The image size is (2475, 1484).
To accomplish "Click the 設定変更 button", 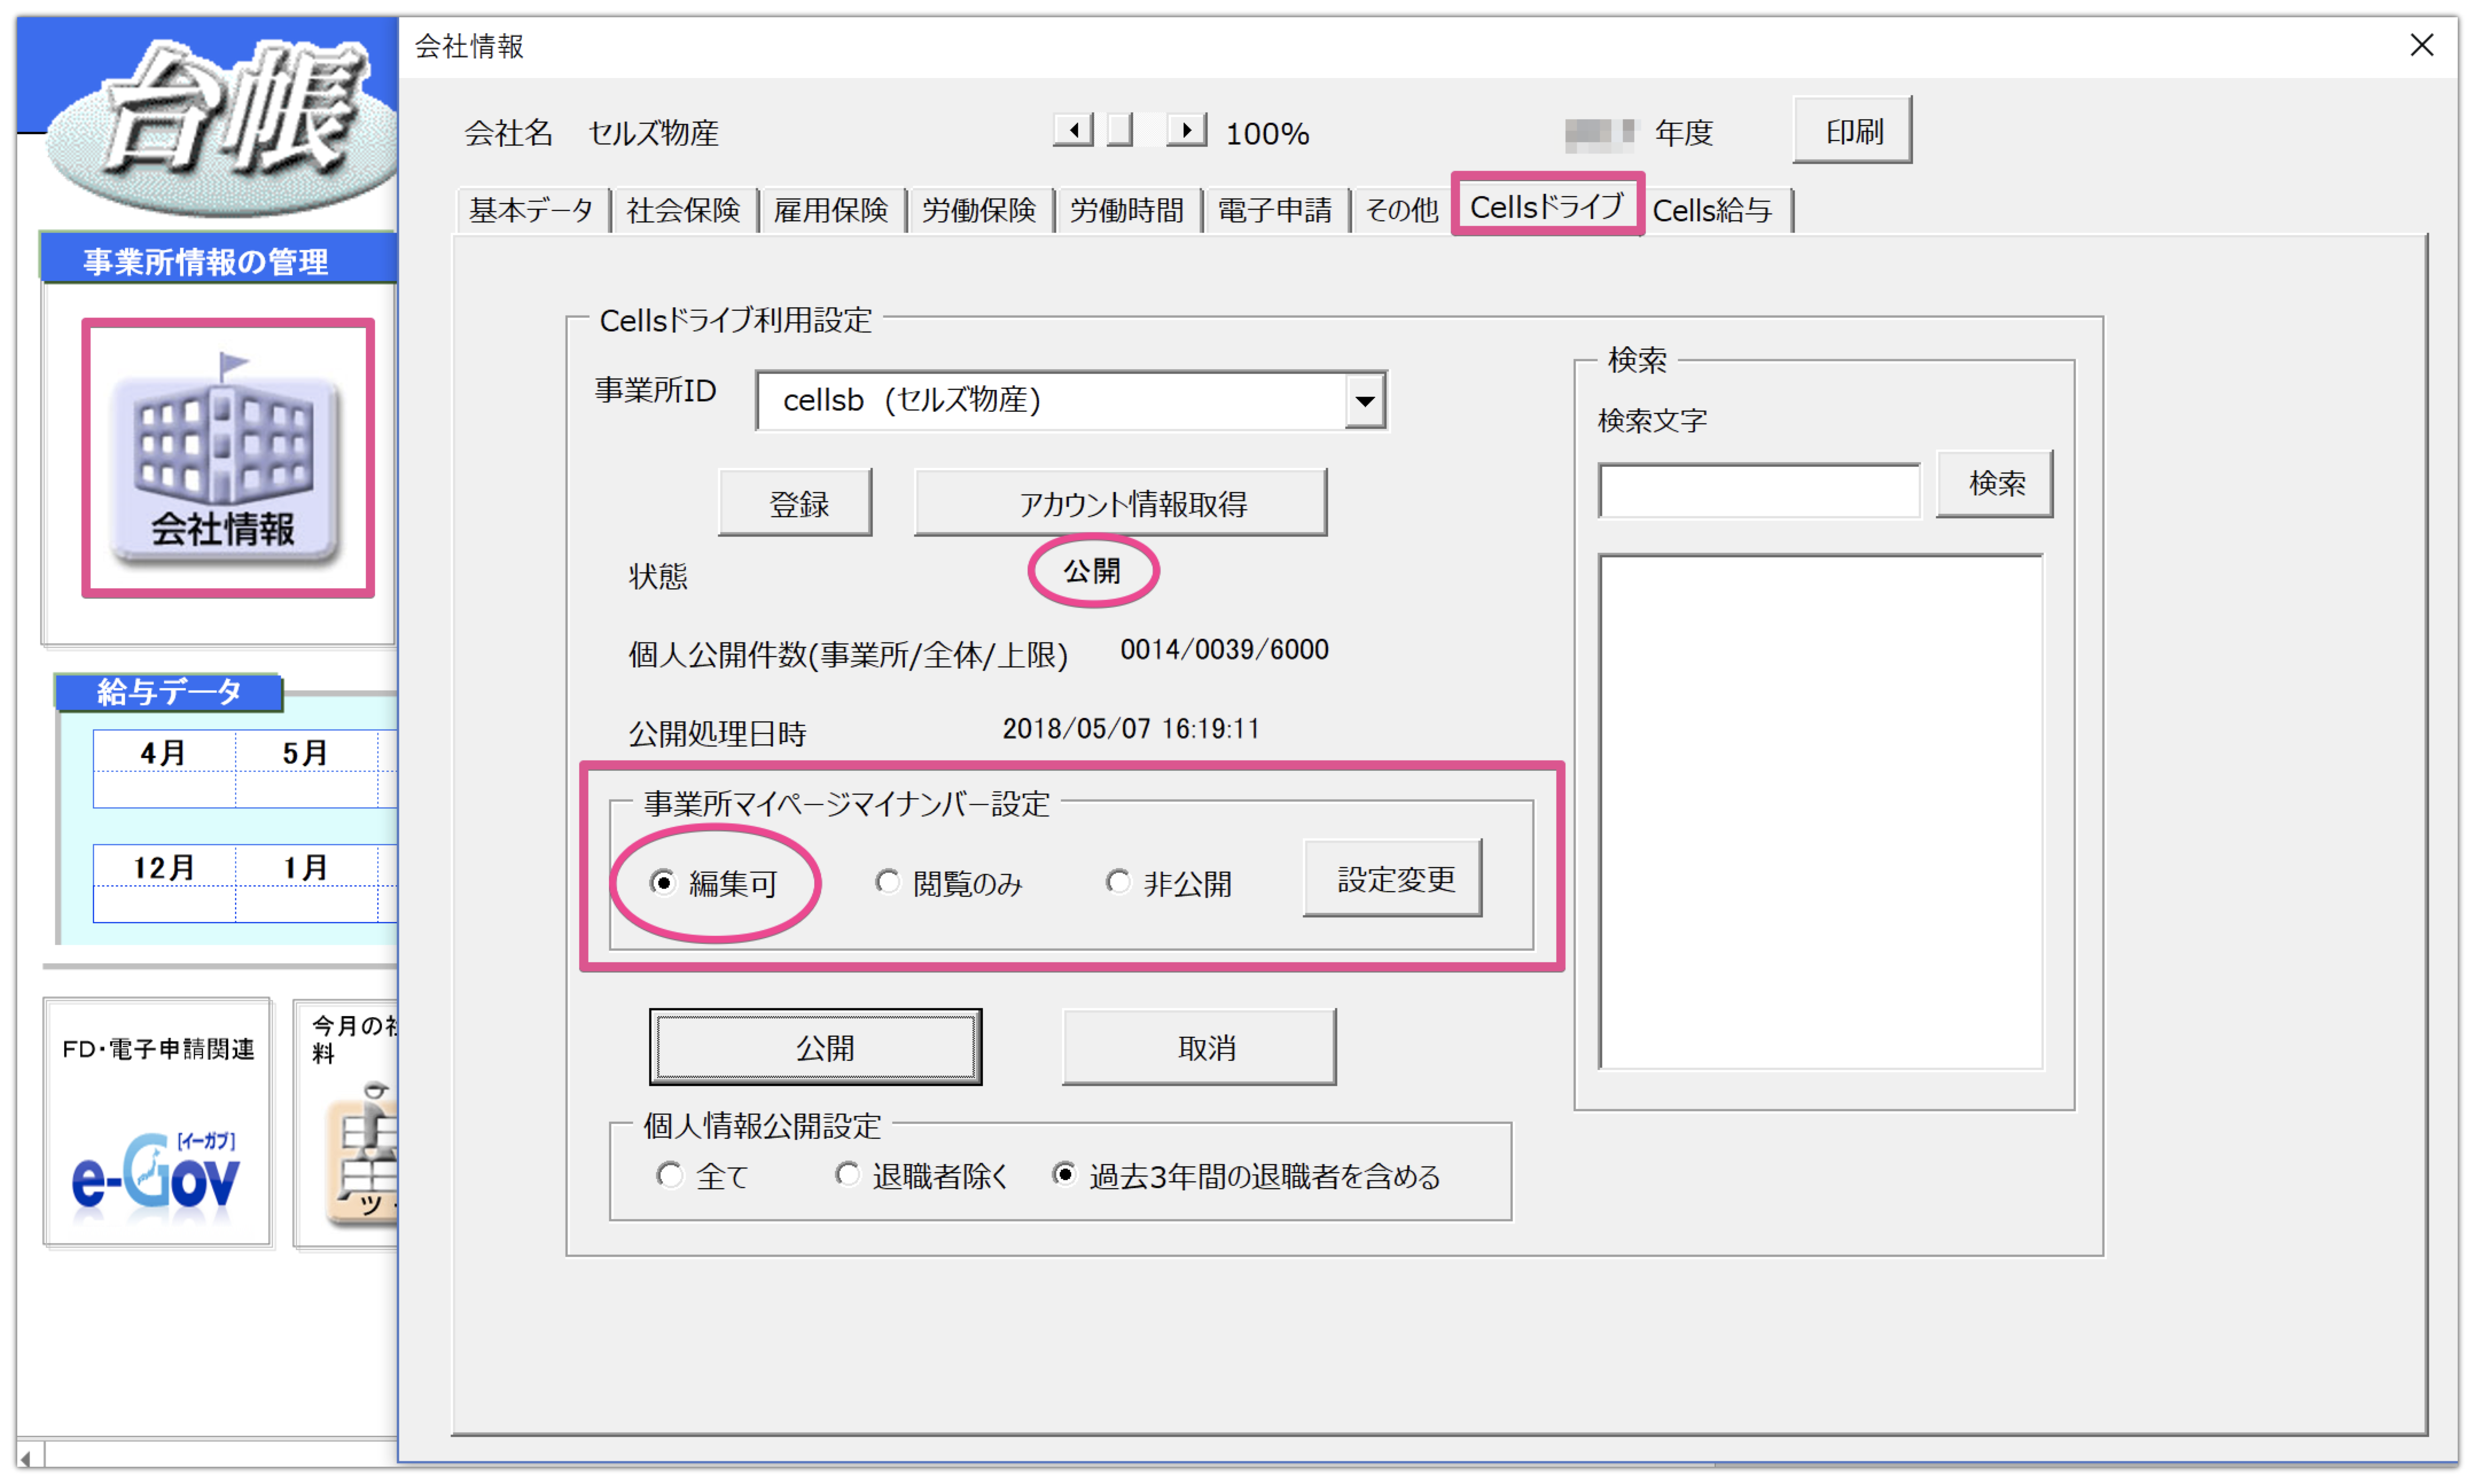I will coord(1394,879).
